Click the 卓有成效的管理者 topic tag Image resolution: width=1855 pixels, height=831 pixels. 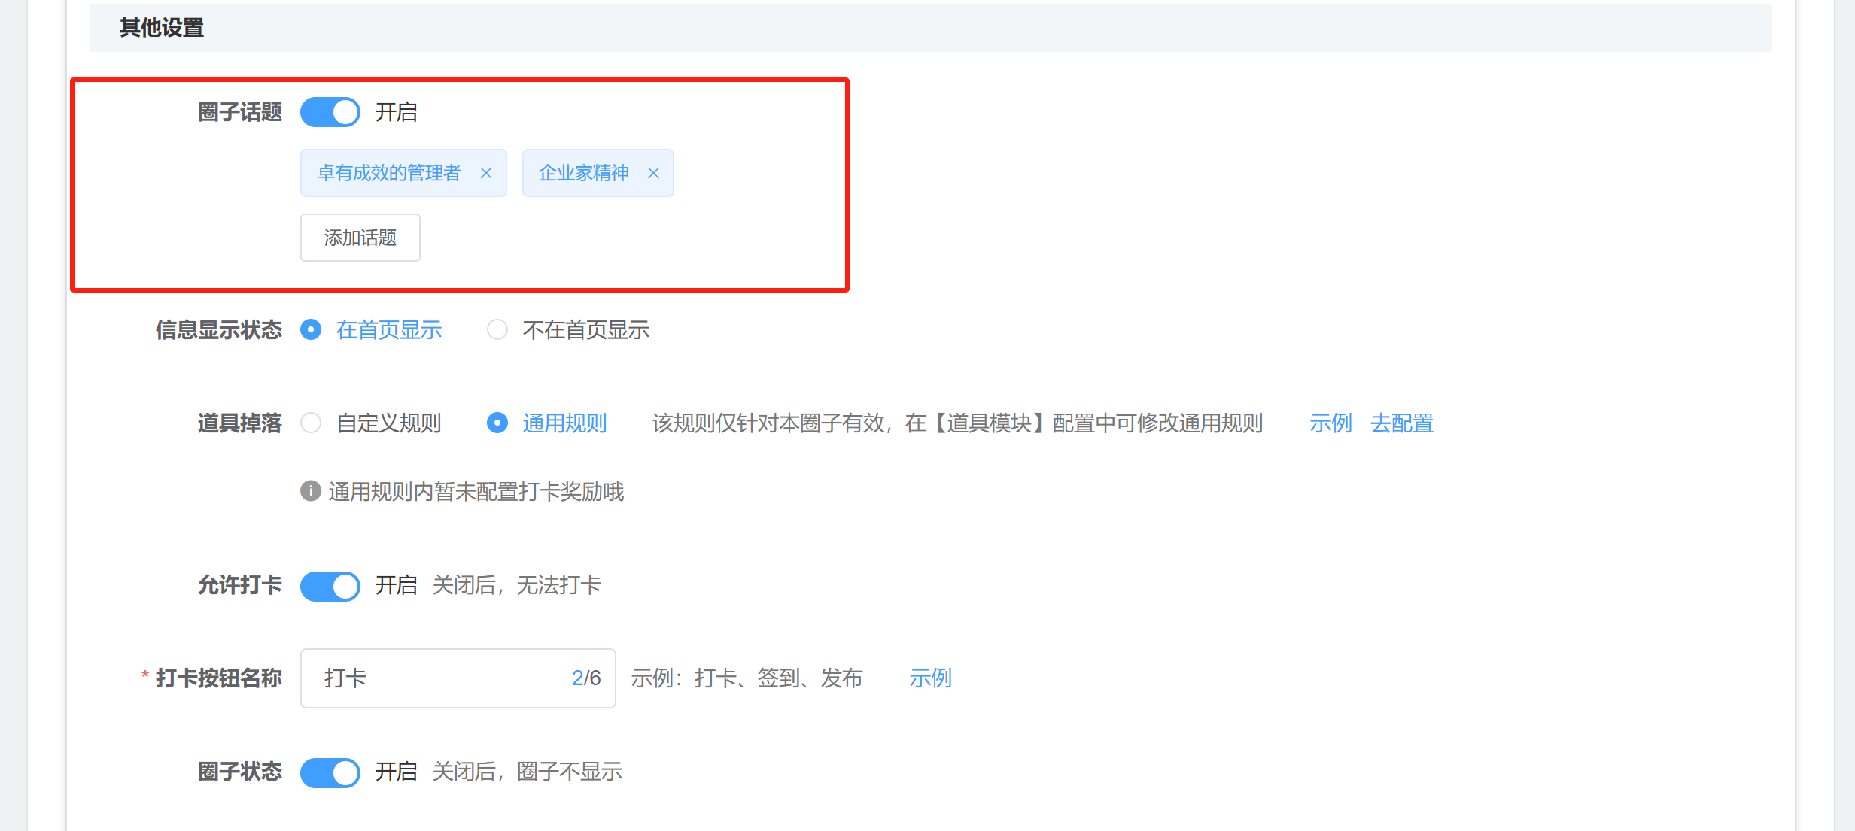[388, 174]
